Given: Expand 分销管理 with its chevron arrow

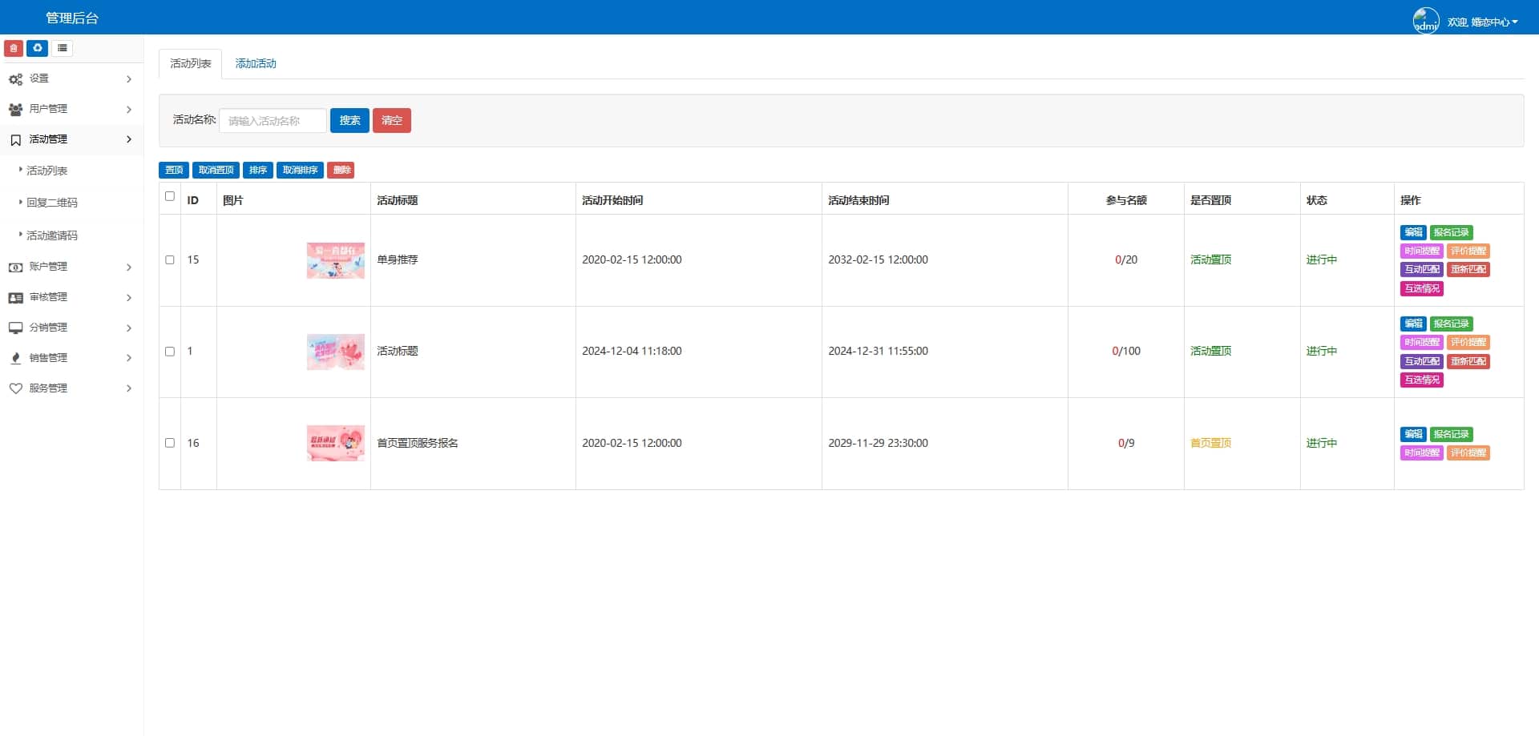Looking at the screenshot, I should (129, 328).
